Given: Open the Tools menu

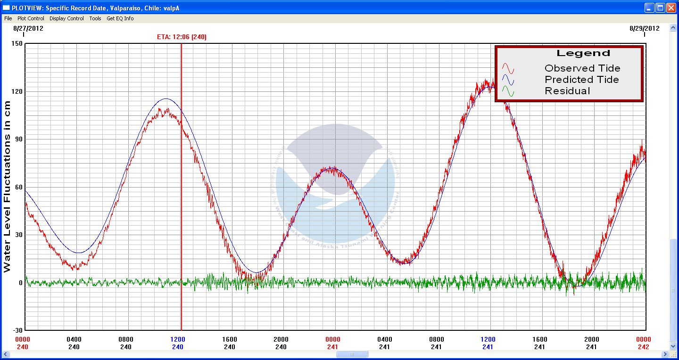Looking at the screenshot, I should point(95,18).
